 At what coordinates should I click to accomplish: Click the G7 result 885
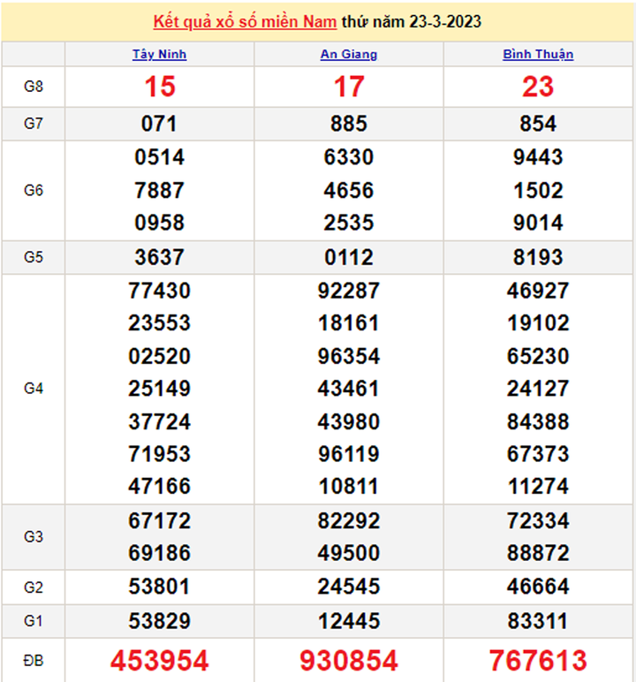pyautogui.click(x=349, y=124)
